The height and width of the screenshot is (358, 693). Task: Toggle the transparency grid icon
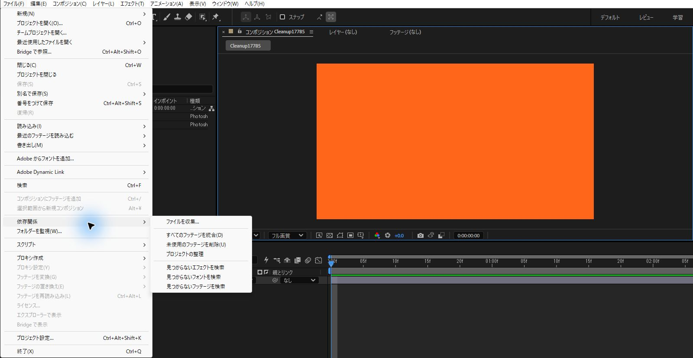[330, 235]
